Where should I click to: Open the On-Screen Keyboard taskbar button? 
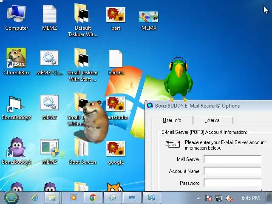pyautogui.click(x=132, y=198)
